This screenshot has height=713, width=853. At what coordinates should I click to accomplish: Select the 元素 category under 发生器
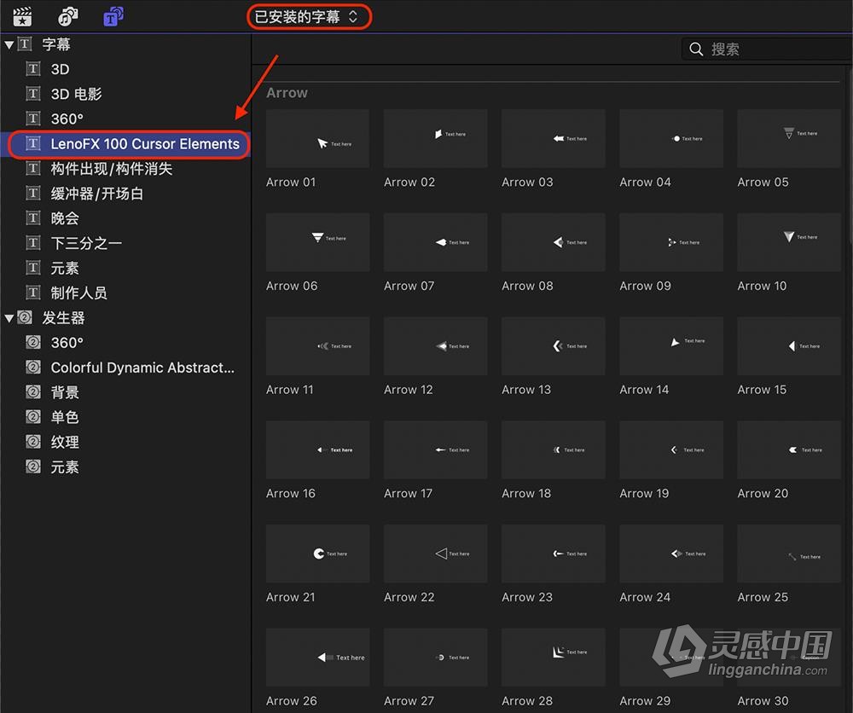coord(65,467)
